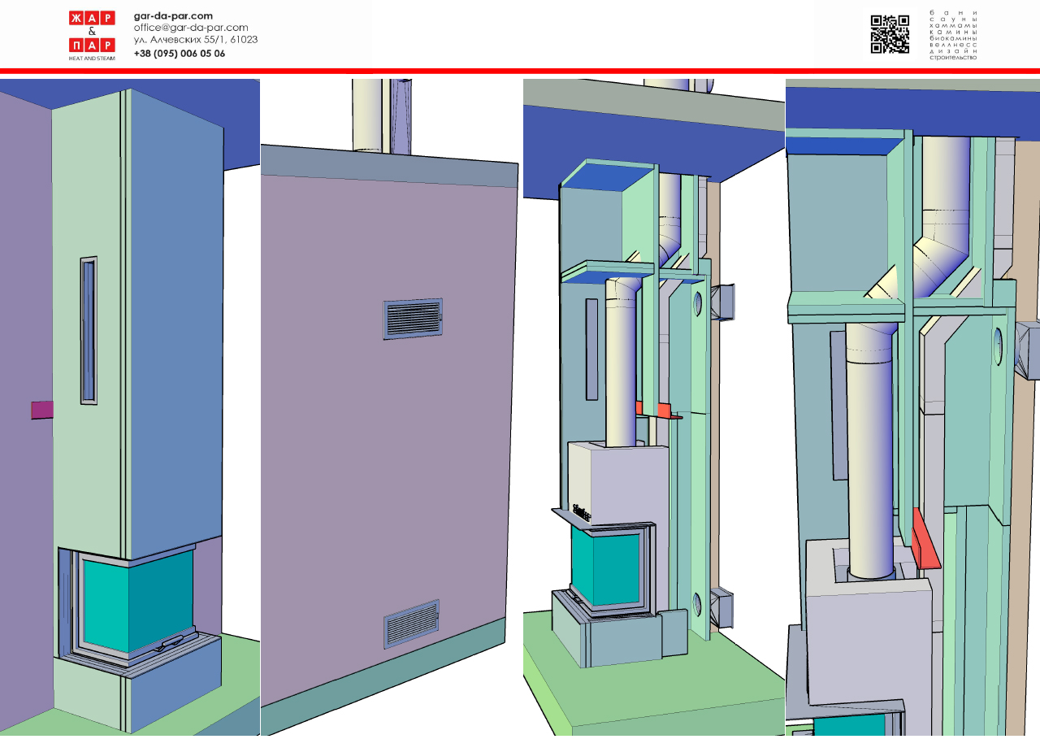Click 'строительство' in the services list
Image resolution: width=1040 pixels, height=739 pixels.
click(x=953, y=57)
